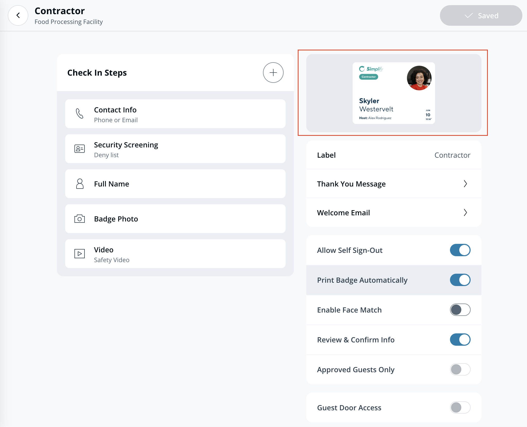Click the badge preview photo thumbnail
This screenshot has height=427, width=527.
click(x=419, y=78)
